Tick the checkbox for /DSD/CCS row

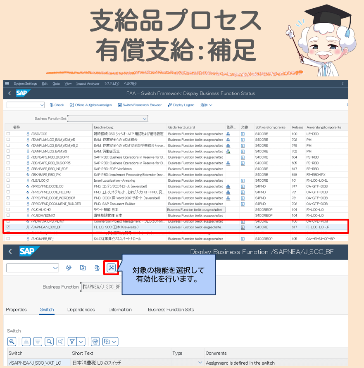pos(8,133)
